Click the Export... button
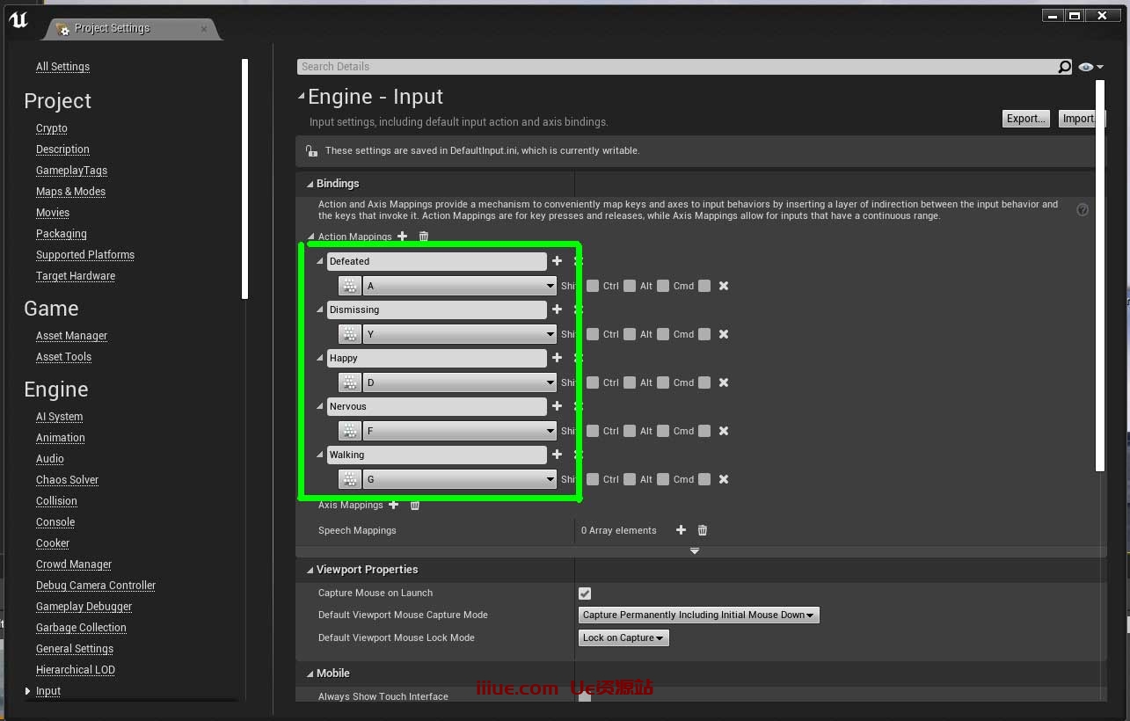 click(x=1026, y=119)
